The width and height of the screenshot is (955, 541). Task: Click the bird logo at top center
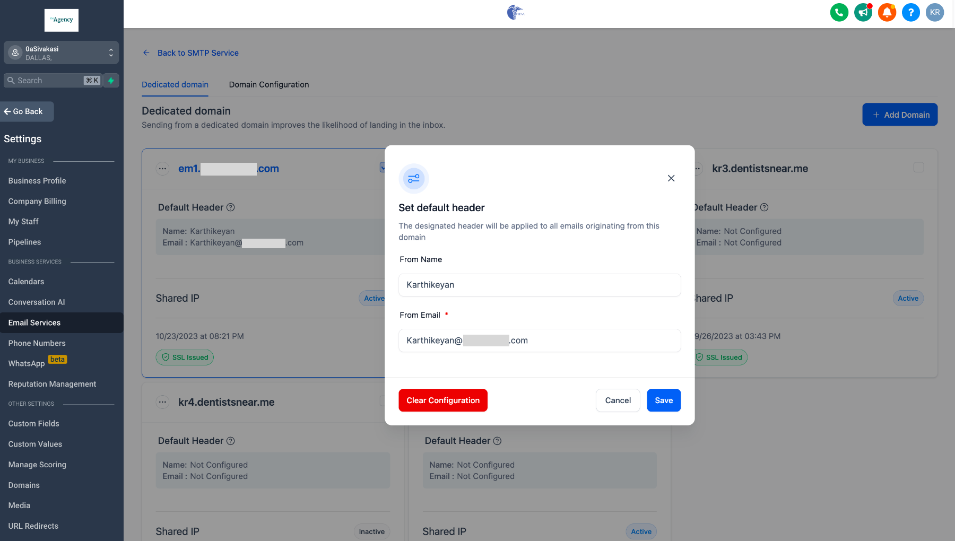515,12
